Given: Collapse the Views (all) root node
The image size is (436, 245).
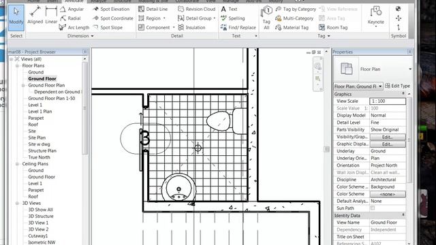Looking at the screenshot, I should [x=12, y=59].
